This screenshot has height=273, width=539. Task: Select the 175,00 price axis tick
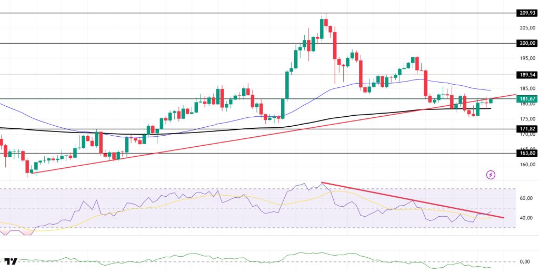click(526, 119)
